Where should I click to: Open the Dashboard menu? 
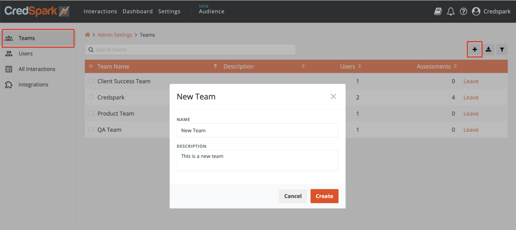pyautogui.click(x=138, y=11)
